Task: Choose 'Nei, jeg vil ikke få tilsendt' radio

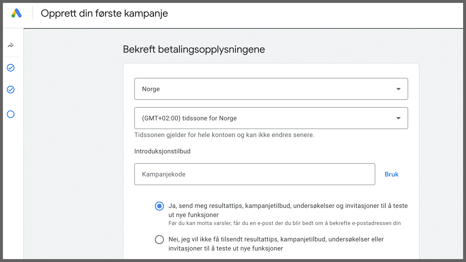Action: [159, 240]
